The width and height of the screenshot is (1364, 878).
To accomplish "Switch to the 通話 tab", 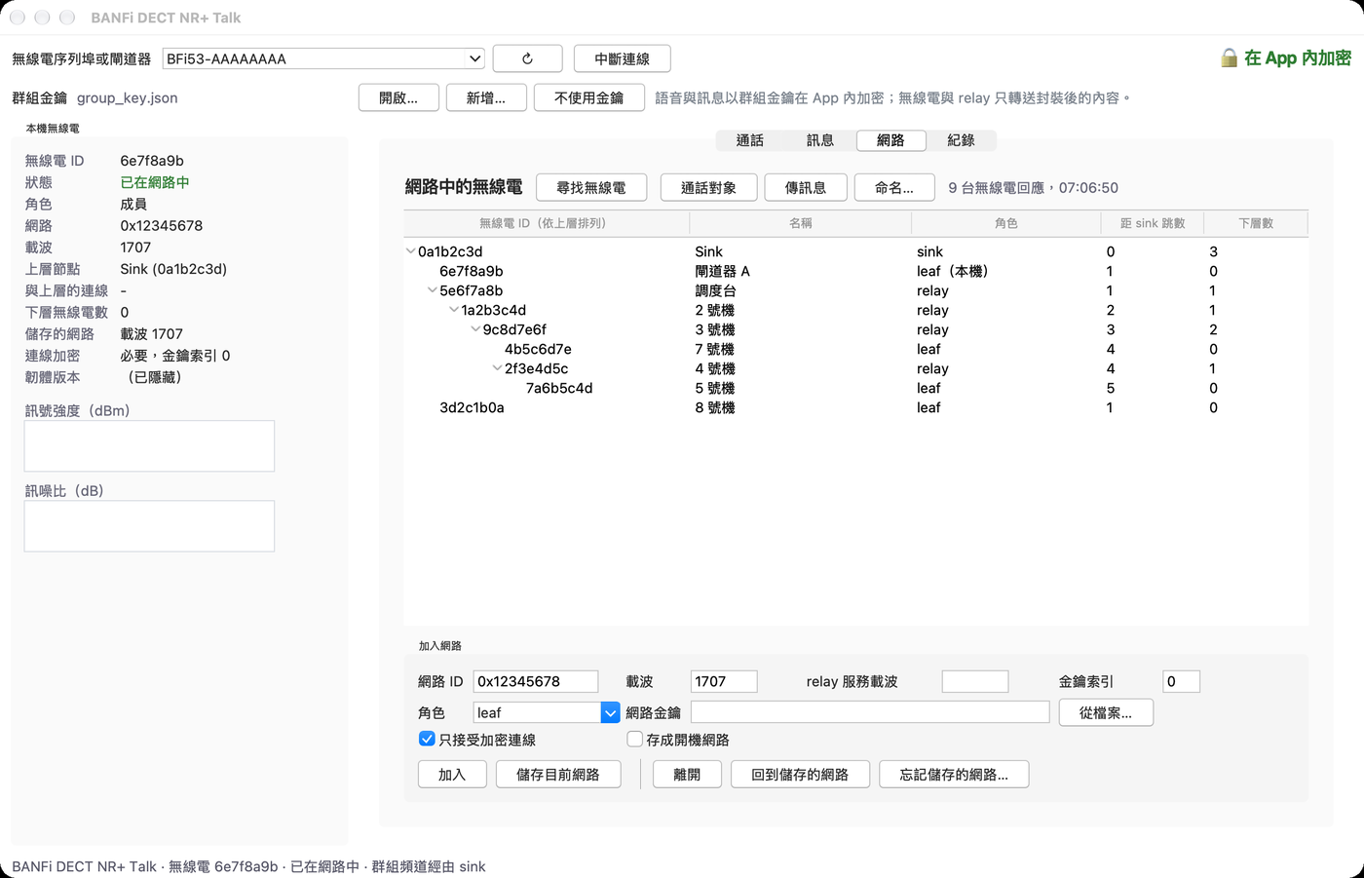I will click(750, 140).
